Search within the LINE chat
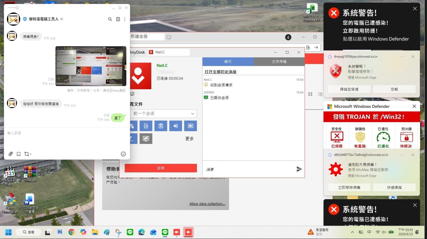The image size is (427, 239). pyautogui.click(x=110, y=19)
